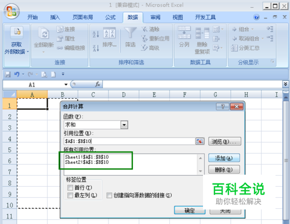Open the Sort (排序) dialog icon
Screen dimensions: 290x224
pyautogui.click(x=110, y=33)
